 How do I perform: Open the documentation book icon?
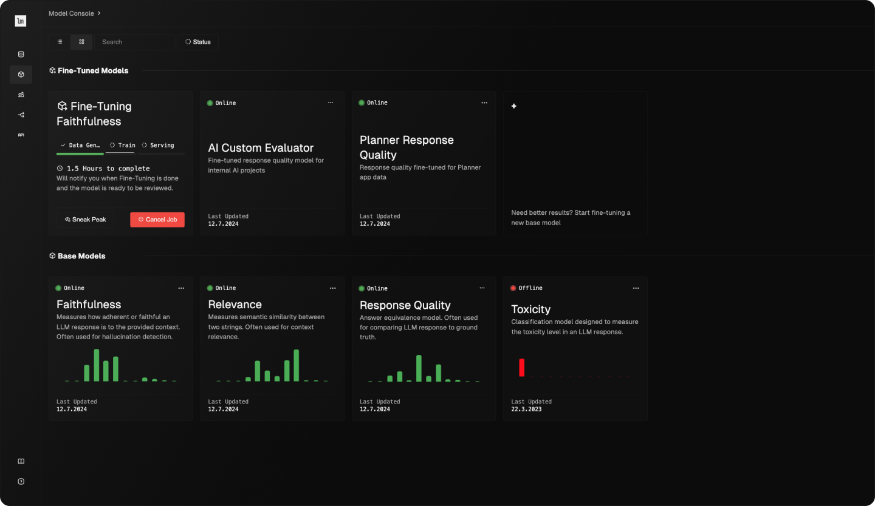click(x=21, y=461)
